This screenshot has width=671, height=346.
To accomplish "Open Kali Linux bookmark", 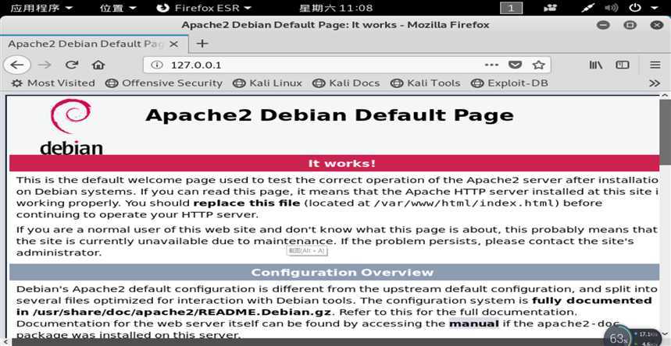I will coord(267,83).
